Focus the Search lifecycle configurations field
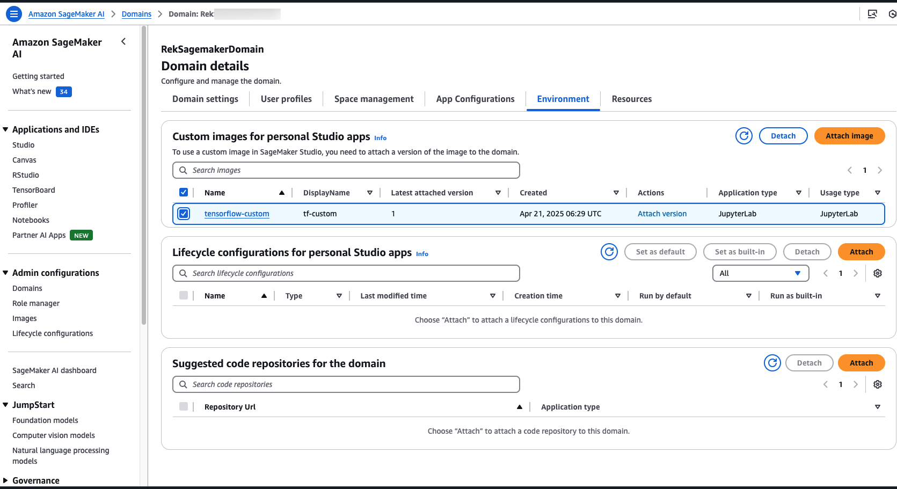 coord(346,273)
